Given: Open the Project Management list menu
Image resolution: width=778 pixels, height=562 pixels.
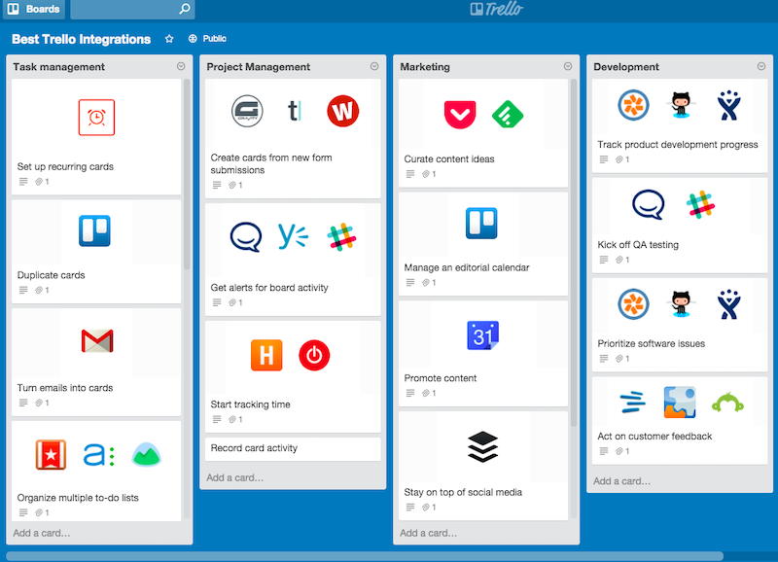Looking at the screenshot, I should (374, 66).
